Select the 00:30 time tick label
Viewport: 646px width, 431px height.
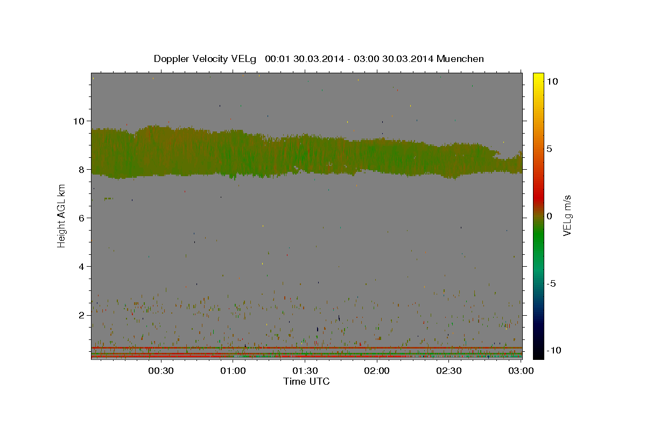pos(161,371)
